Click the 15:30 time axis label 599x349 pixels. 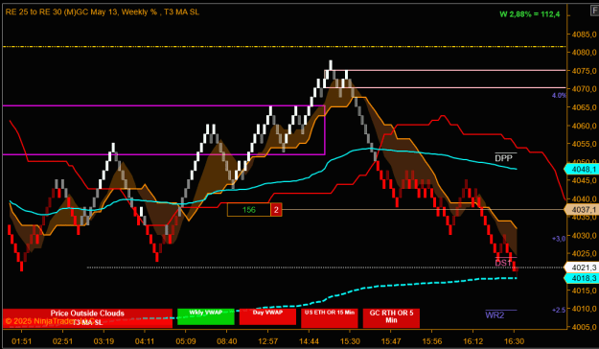tap(350, 341)
